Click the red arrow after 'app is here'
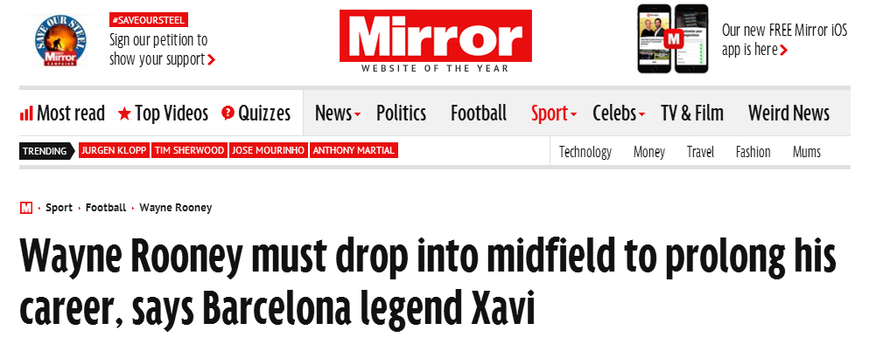 point(783,51)
